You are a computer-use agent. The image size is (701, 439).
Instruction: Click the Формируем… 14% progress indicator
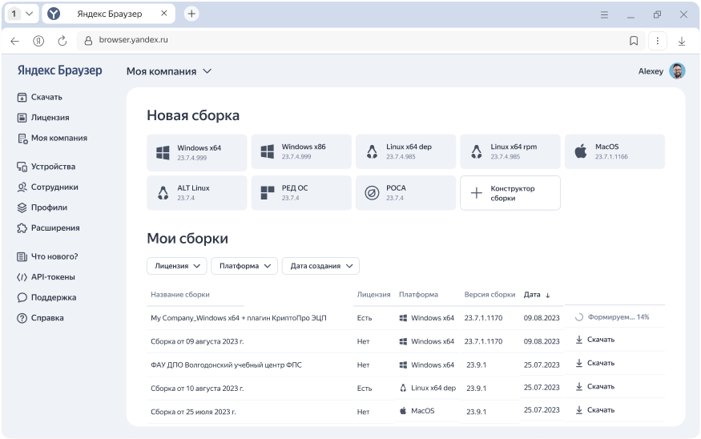coord(612,317)
